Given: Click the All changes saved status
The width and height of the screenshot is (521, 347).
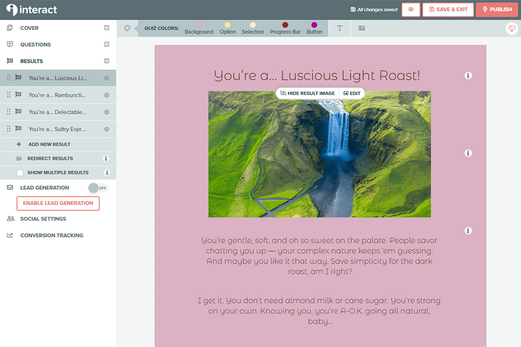Looking at the screenshot, I should (374, 10).
